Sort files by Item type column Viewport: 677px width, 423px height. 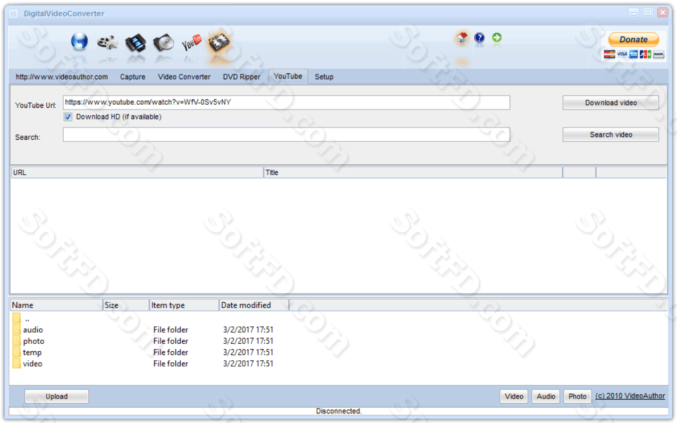pyautogui.click(x=184, y=305)
